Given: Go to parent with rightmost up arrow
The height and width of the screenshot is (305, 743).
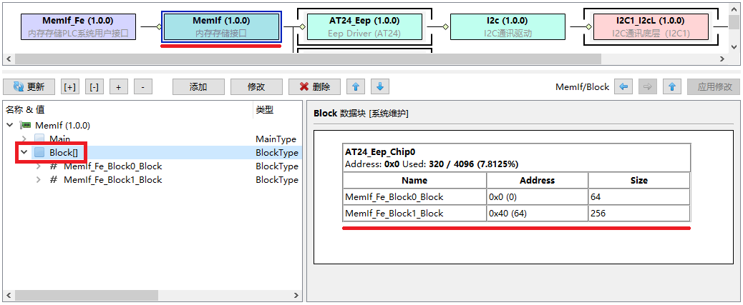Looking at the screenshot, I should tap(671, 87).
